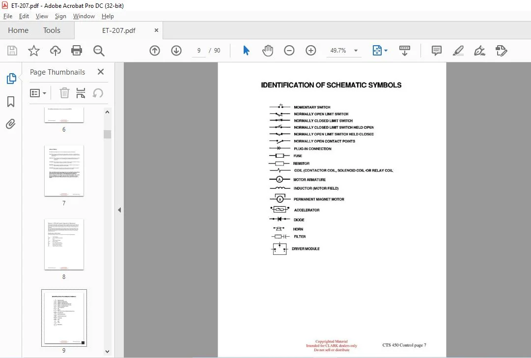The width and height of the screenshot is (531, 358).
Task: Add the bookmark star icon
Action: 33,51
